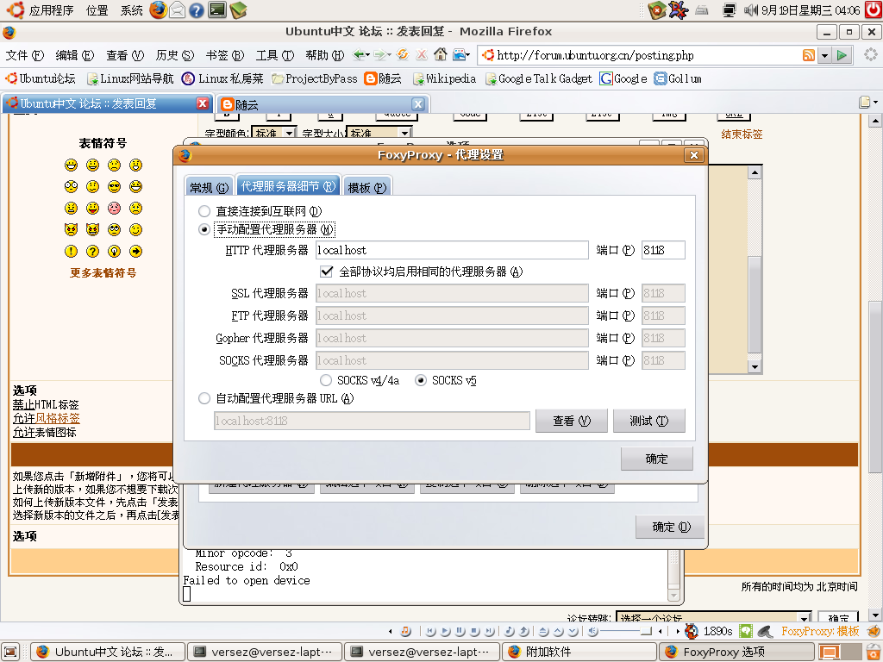Stop loading with the red X icon
The width and height of the screenshot is (883, 662).
[421, 54]
